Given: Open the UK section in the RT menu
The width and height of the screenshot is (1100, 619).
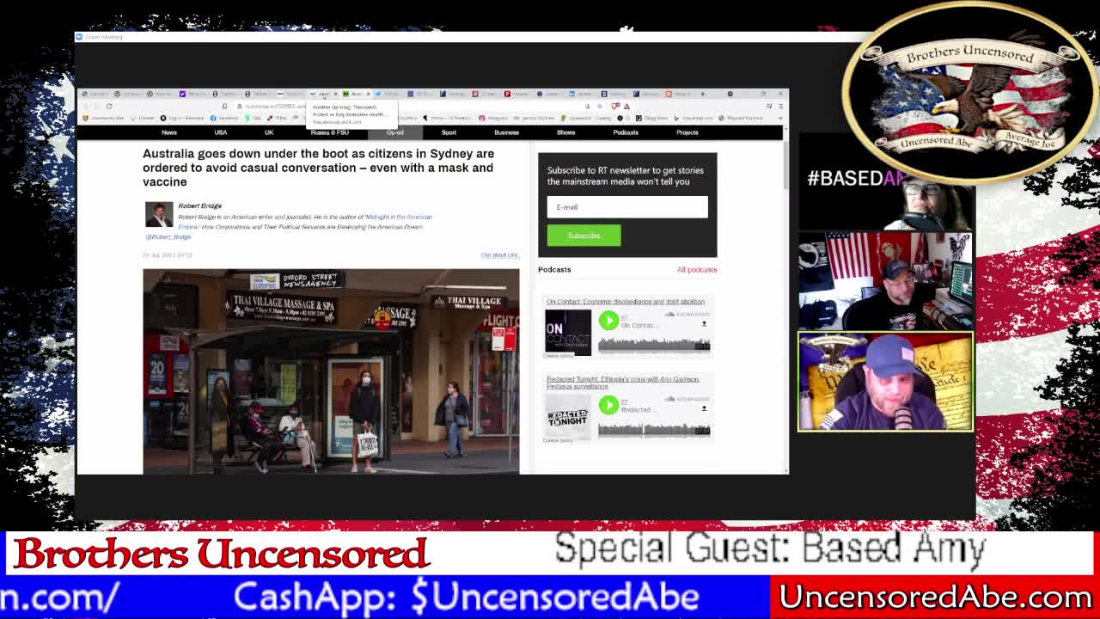Looking at the screenshot, I should pyautogui.click(x=269, y=132).
